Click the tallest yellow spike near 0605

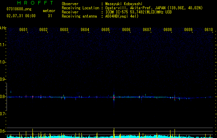tap(114, 133)
